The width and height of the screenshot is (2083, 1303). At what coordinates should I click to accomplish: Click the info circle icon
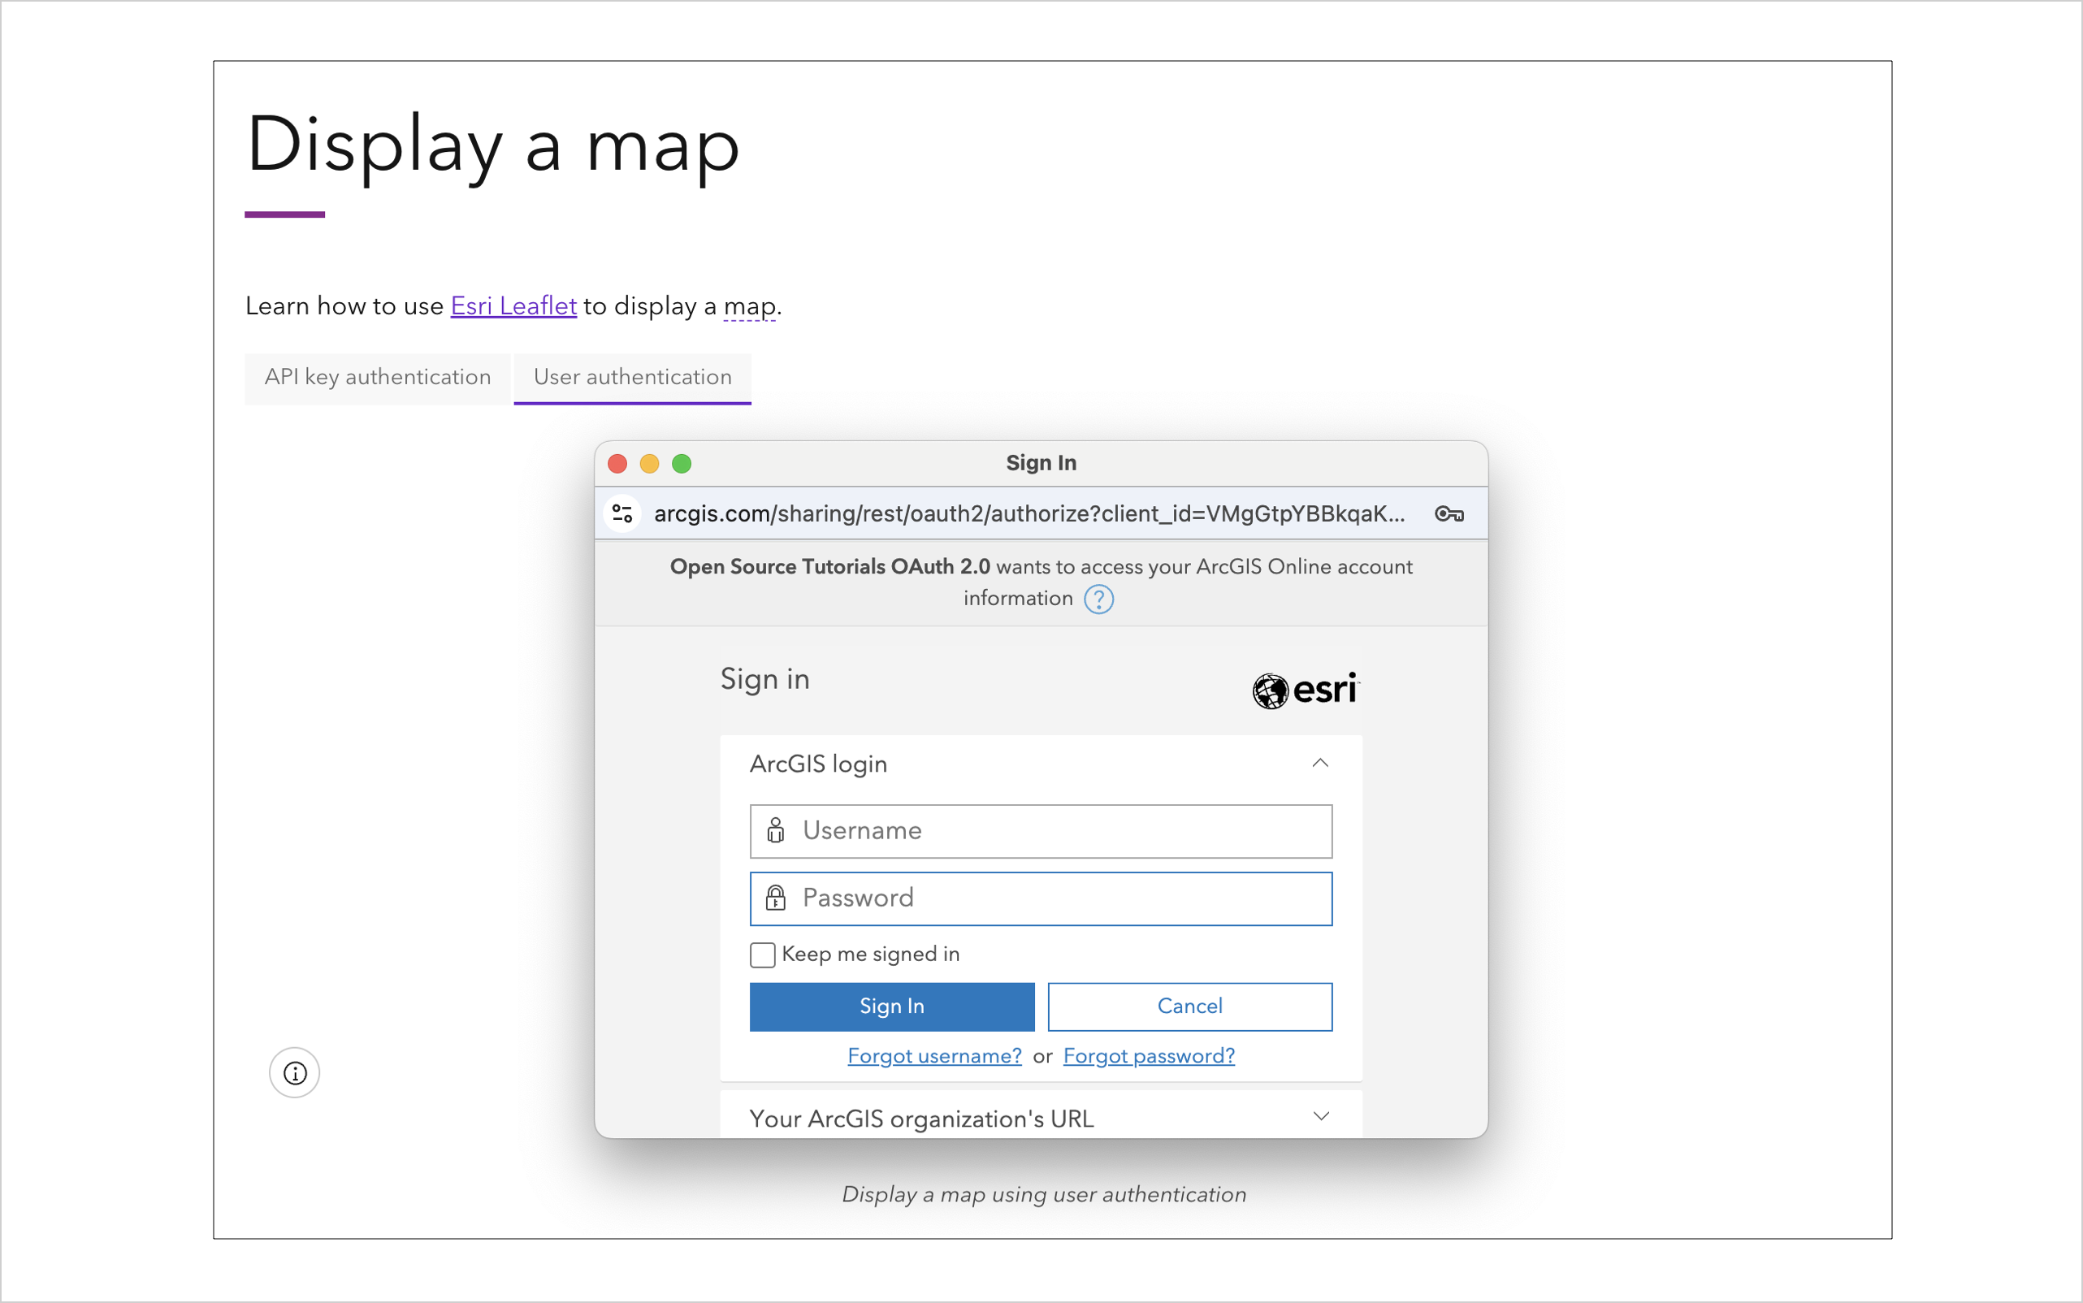point(295,1073)
